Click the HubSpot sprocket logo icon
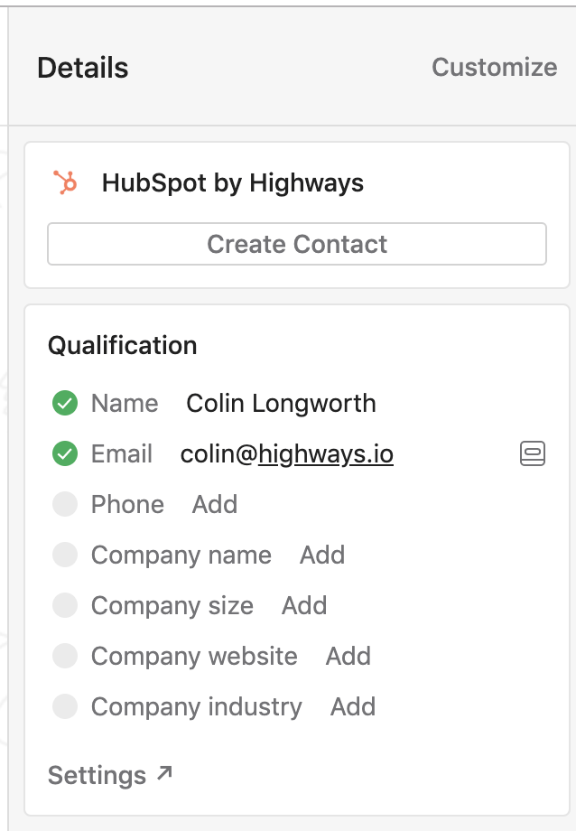Image resolution: width=576 pixels, height=831 pixels. pyautogui.click(x=66, y=182)
